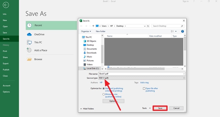Viewport: 220px width, 117px height.
Task: Open the Organize dropdown menu
Action: coord(86,31)
